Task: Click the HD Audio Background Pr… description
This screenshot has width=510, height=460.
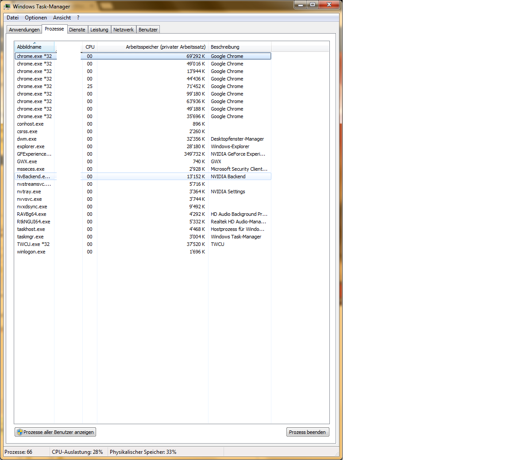Action: (239, 214)
